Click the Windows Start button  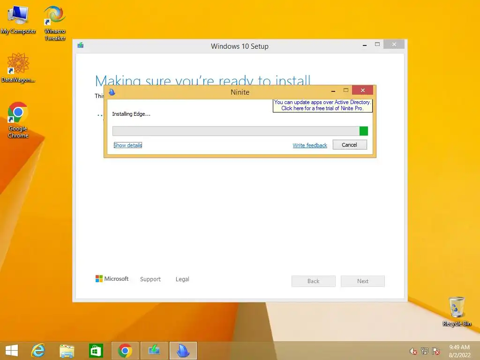coord(12,351)
